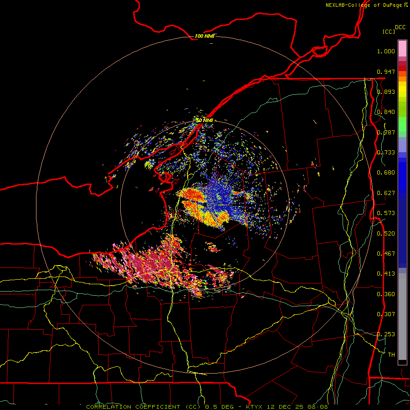Select the 0.360 legend value
Screen dimensions: 410x410
pos(386,294)
